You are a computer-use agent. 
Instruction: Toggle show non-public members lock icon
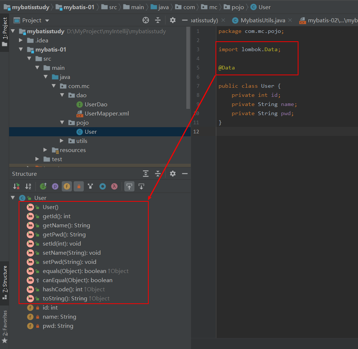[x=79, y=187]
